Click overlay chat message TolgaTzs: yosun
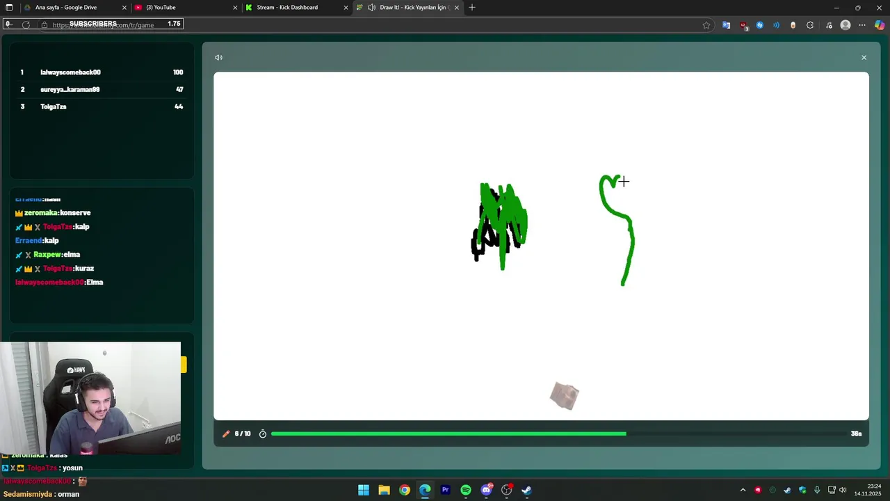The image size is (890, 501). [x=42, y=468]
